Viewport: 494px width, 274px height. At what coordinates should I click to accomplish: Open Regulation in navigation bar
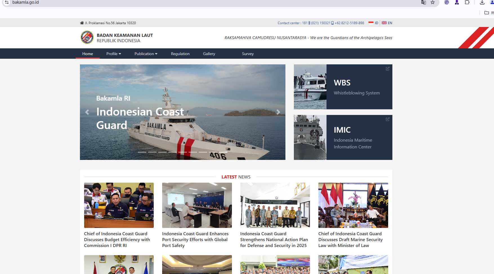pyautogui.click(x=180, y=54)
